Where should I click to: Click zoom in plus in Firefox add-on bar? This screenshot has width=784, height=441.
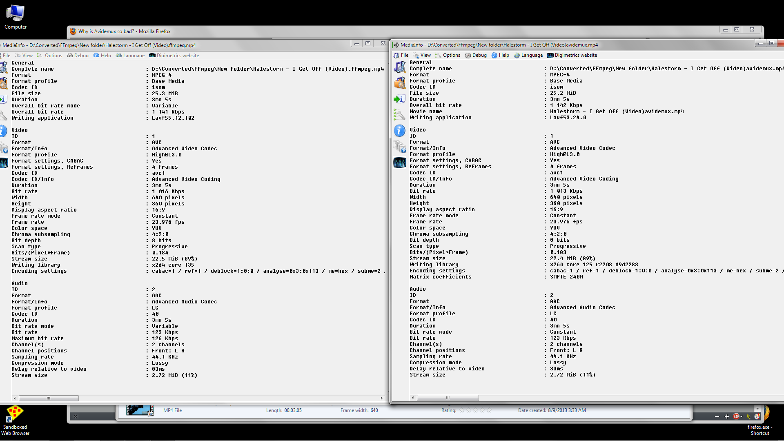coord(727,416)
